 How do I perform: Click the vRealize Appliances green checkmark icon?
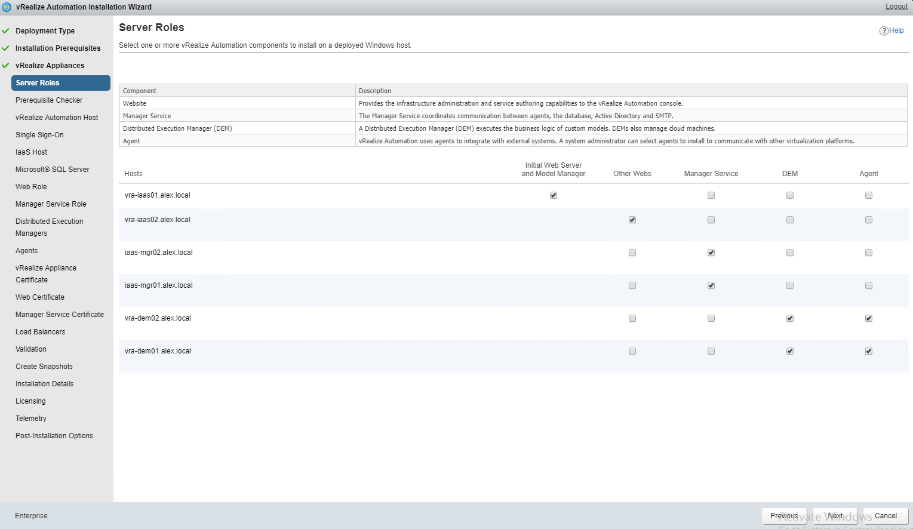pyautogui.click(x=6, y=65)
